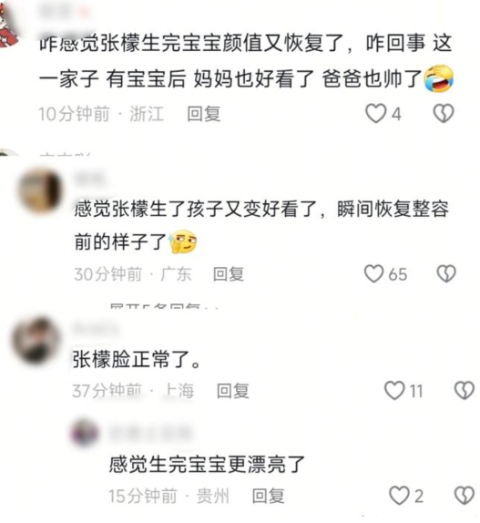The height and width of the screenshot is (523, 480).
Task: Dislike the Zhejiang comment via broken heart
Action: (444, 113)
